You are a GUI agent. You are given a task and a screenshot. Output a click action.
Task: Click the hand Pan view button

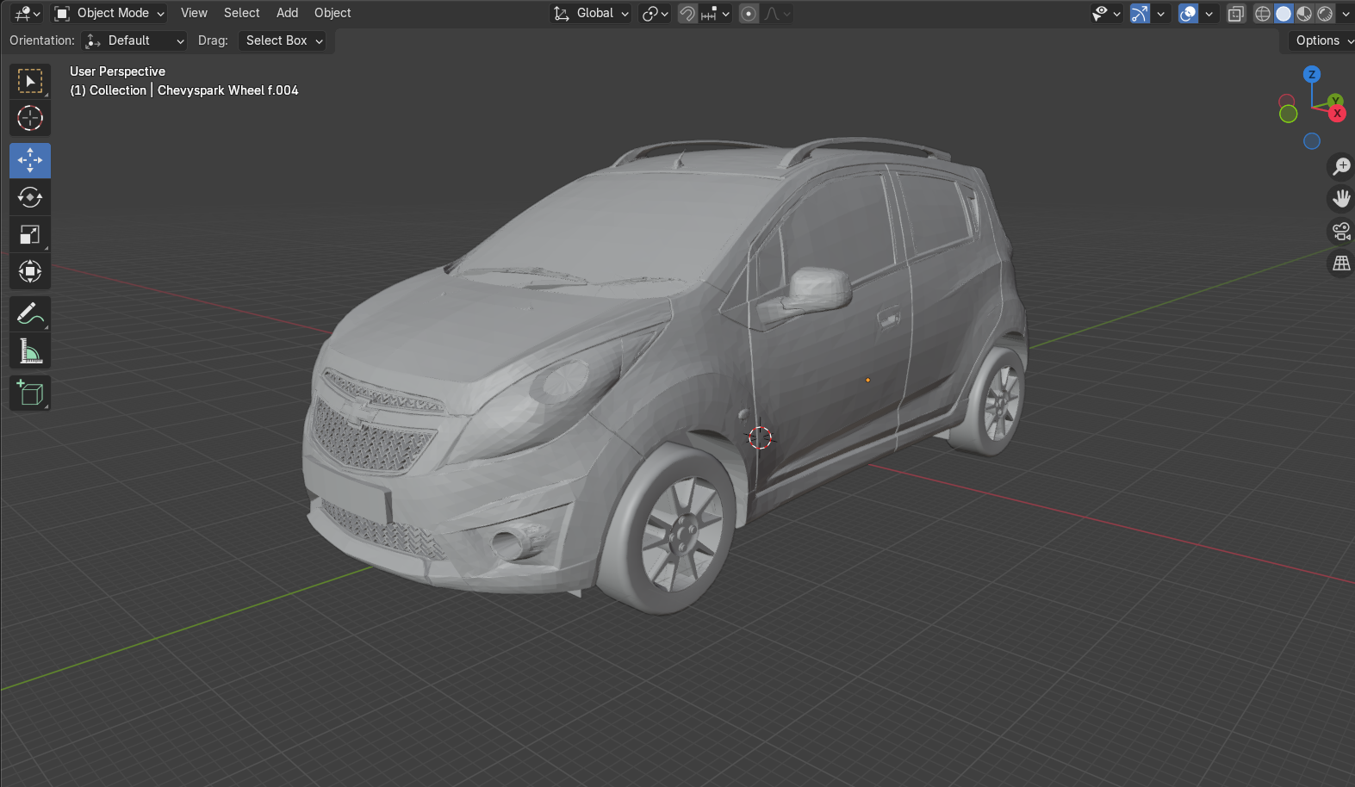[x=1341, y=199]
